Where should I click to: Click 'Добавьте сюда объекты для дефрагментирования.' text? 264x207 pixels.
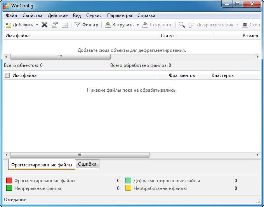pos(132,50)
